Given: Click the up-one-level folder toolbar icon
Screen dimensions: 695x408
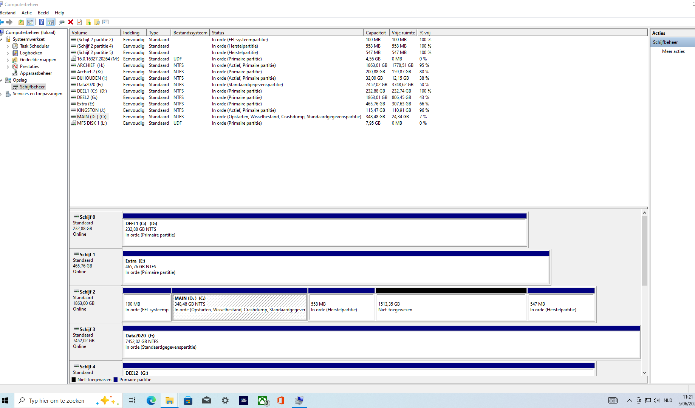Looking at the screenshot, I should pos(21,22).
